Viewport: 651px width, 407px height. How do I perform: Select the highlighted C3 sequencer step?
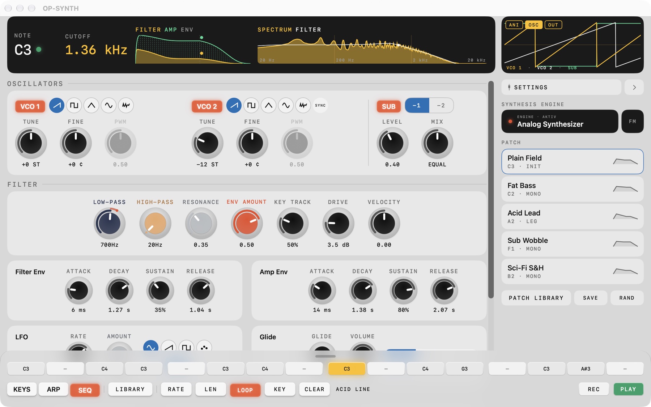click(x=347, y=369)
